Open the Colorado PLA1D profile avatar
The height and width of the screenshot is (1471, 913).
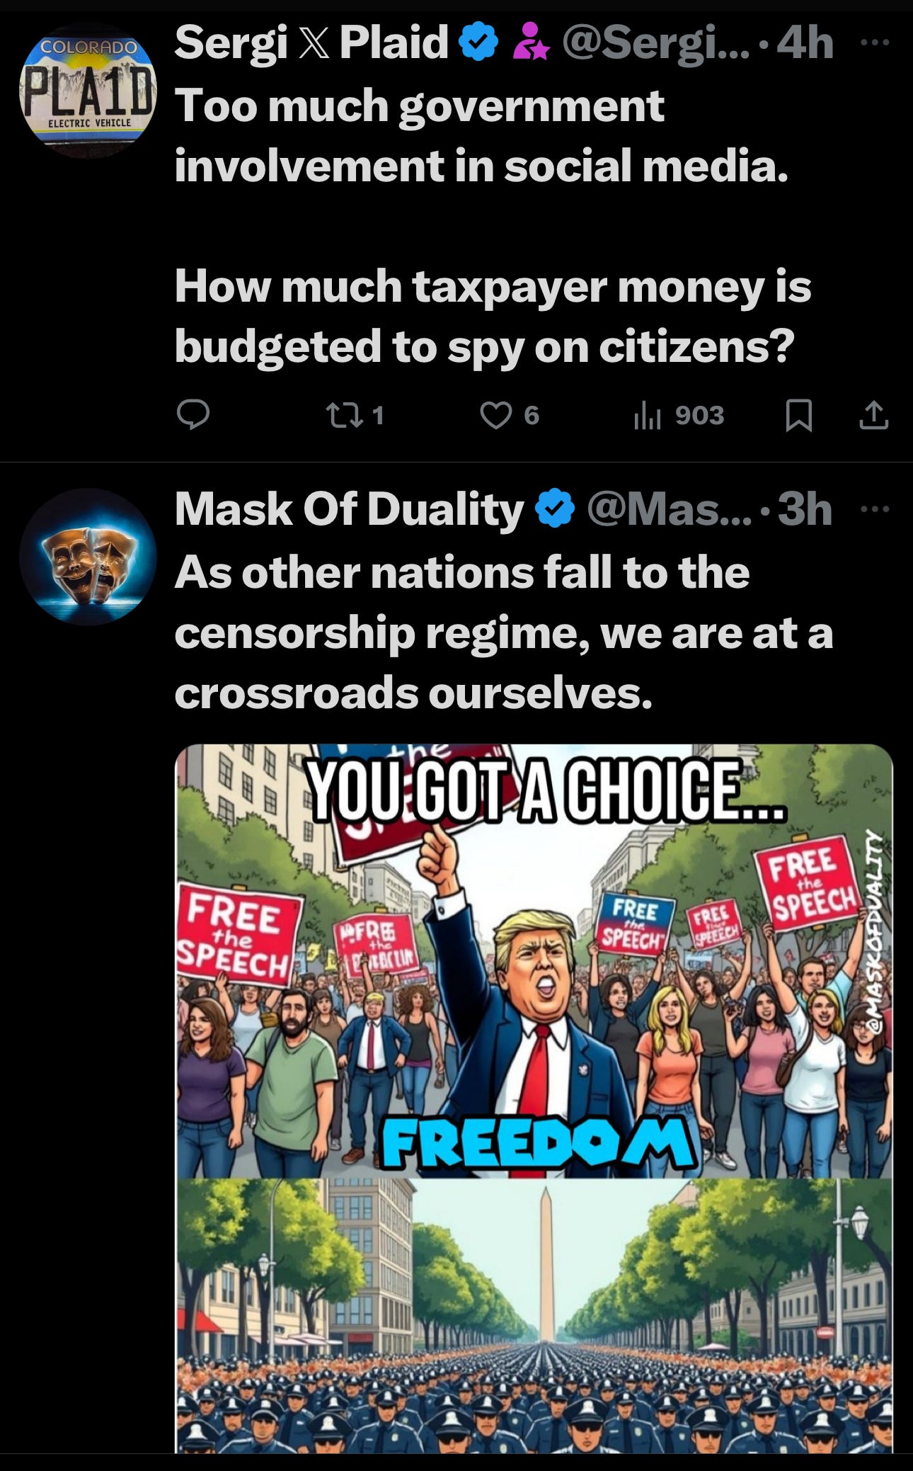click(x=88, y=90)
